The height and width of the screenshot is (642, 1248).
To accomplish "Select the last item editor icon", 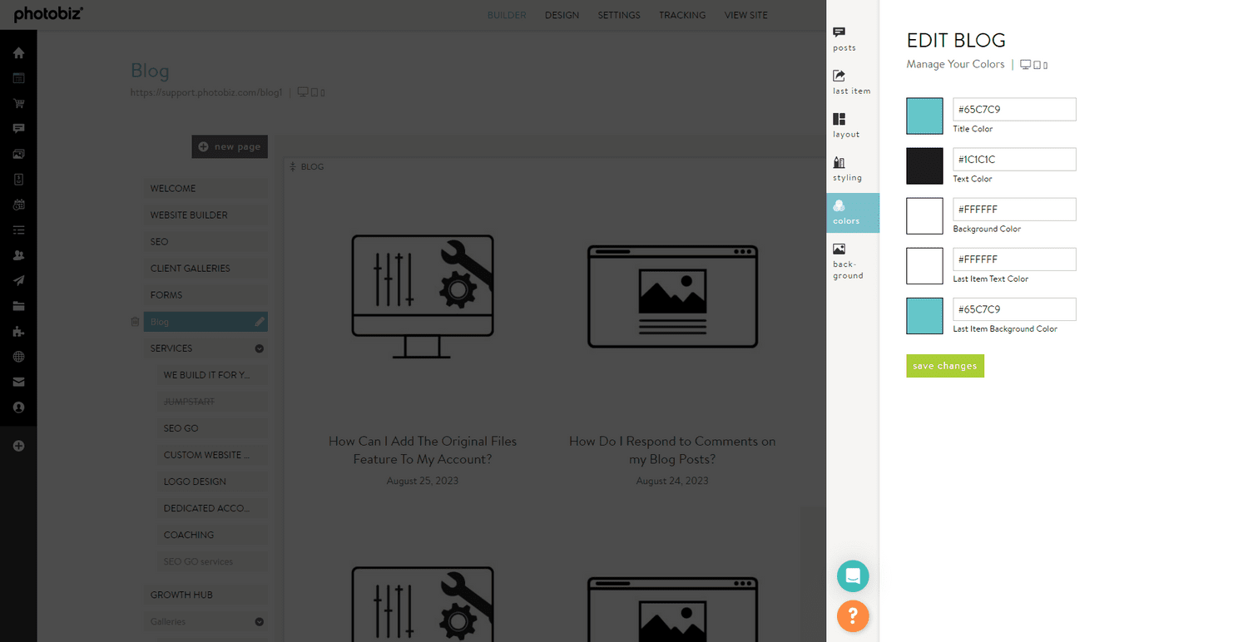I will [x=849, y=81].
